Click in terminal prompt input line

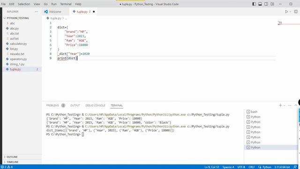[82, 135]
